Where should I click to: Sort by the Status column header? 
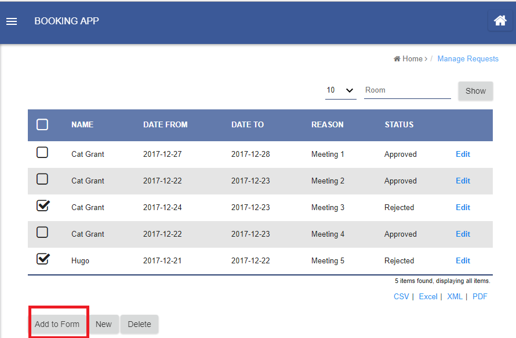(399, 124)
